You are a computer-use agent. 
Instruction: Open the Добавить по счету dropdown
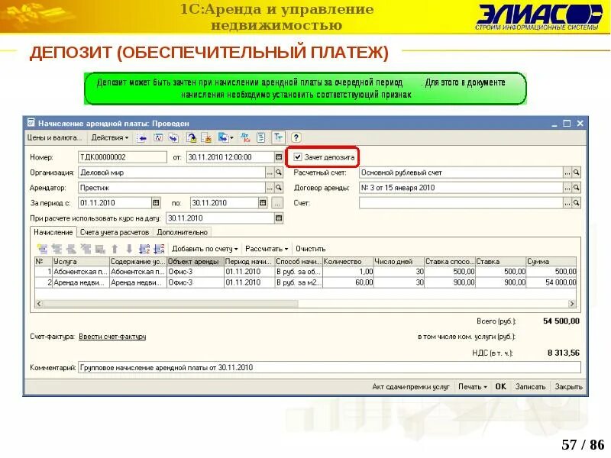click(205, 249)
